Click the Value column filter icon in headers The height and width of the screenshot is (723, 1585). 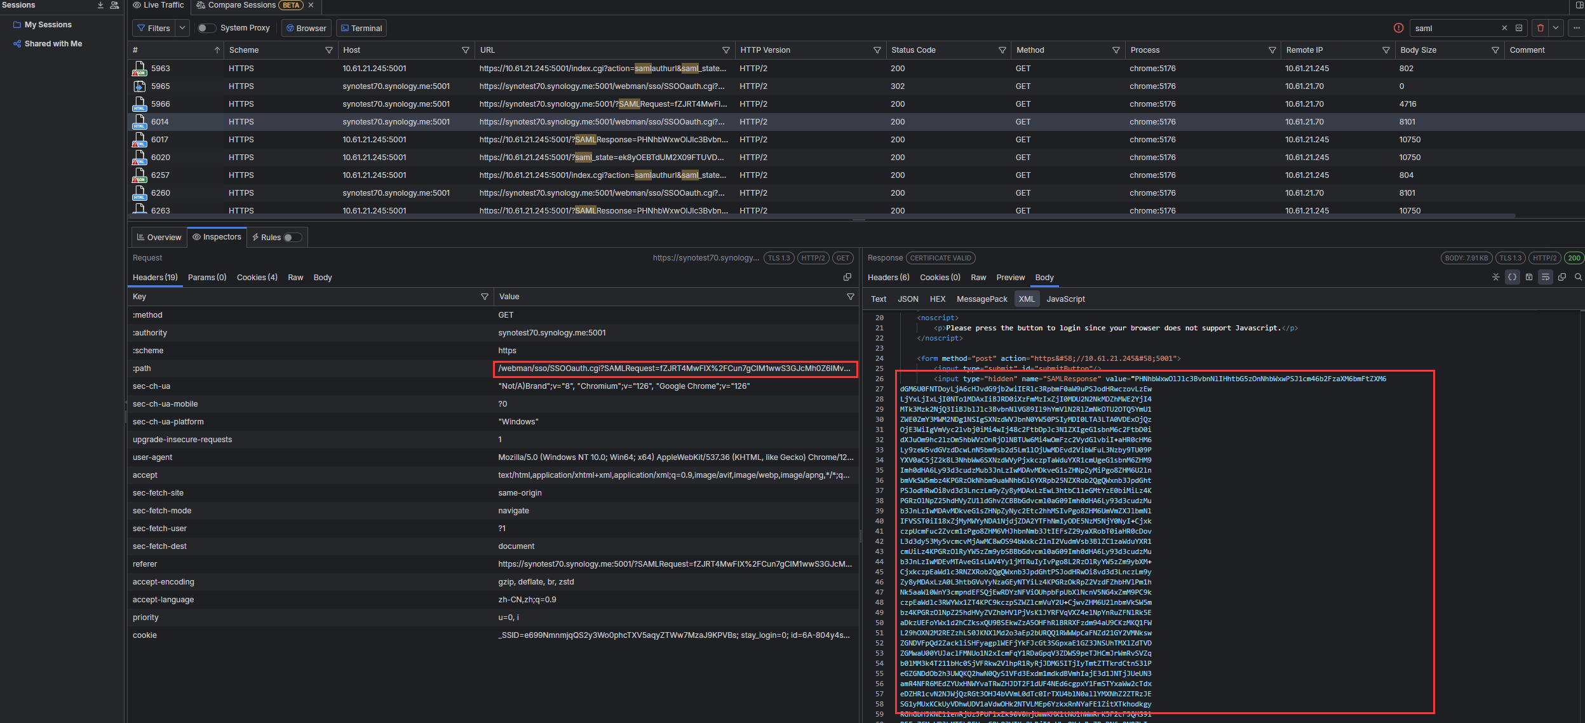point(850,297)
